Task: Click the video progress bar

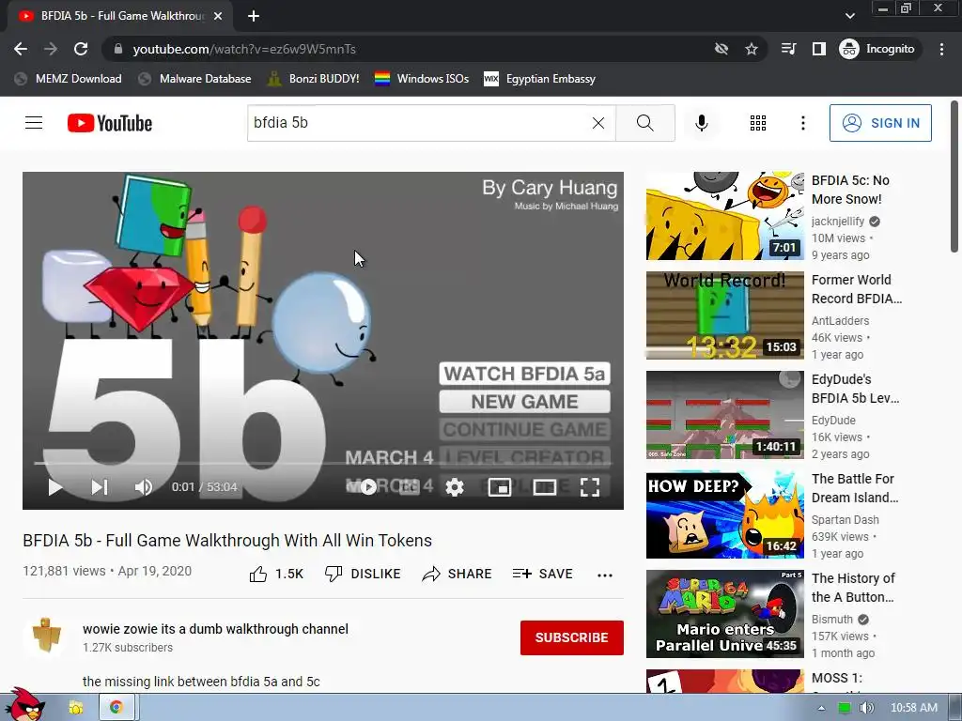Action: [323, 464]
